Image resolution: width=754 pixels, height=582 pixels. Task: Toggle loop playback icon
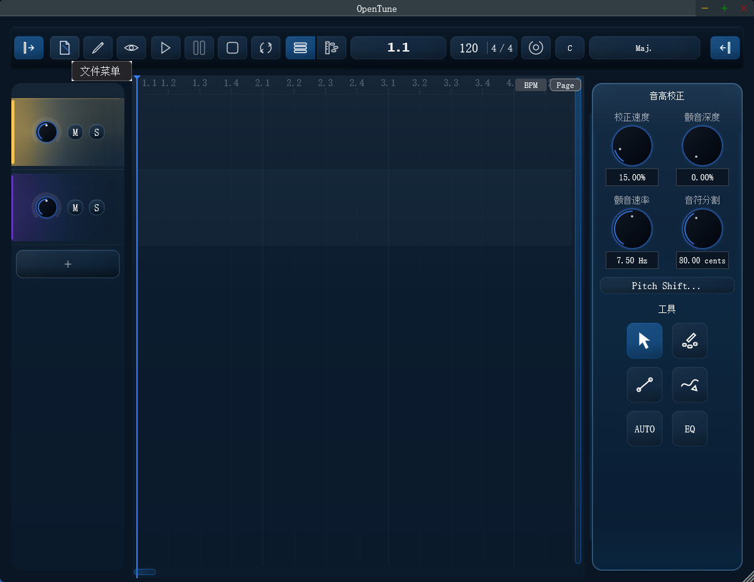[x=266, y=48]
